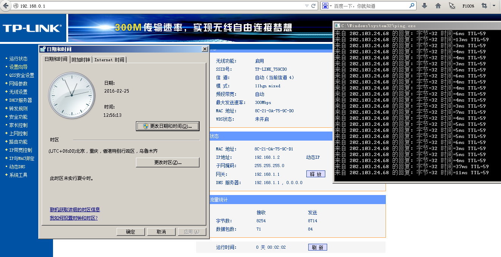Select IP address 192.168.1.2
Viewport: 501px width, 257px height.
click(x=267, y=158)
